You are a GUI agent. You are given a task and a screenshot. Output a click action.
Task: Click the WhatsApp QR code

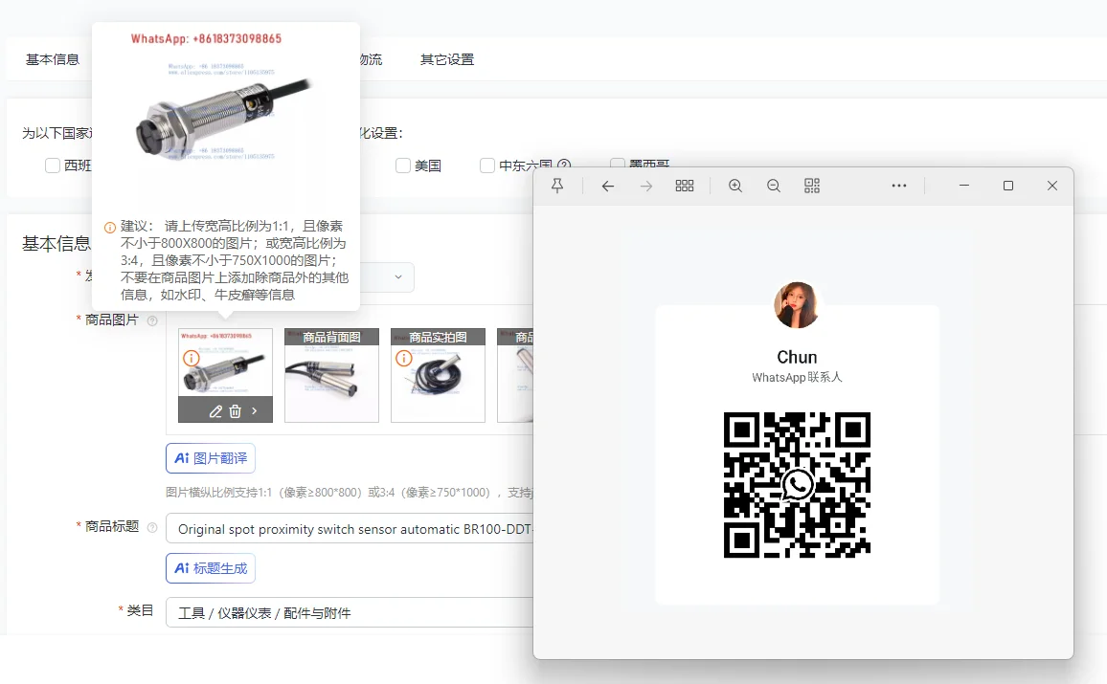[797, 485]
